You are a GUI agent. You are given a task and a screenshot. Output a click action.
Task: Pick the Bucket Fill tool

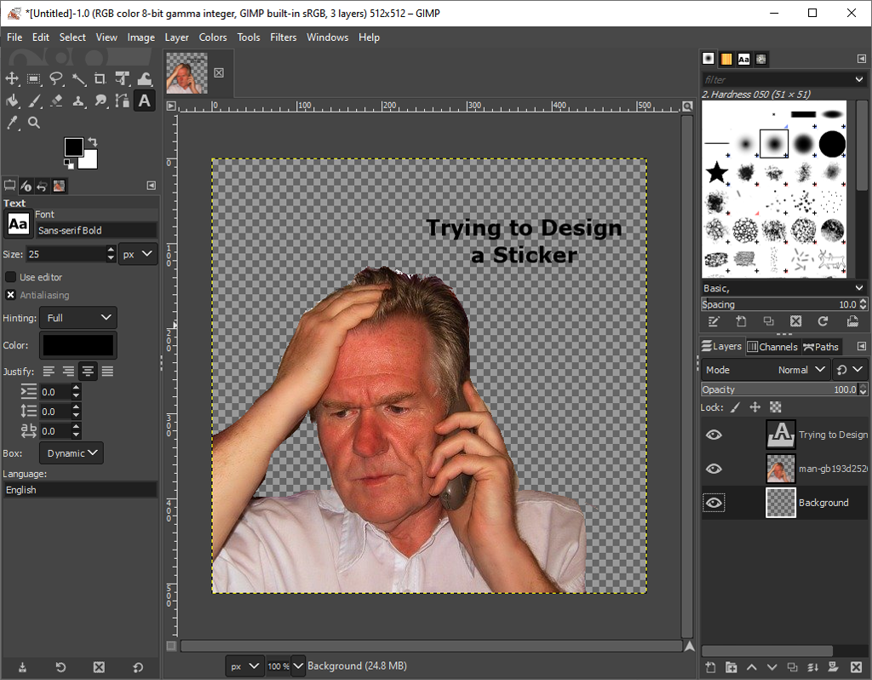[12, 101]
